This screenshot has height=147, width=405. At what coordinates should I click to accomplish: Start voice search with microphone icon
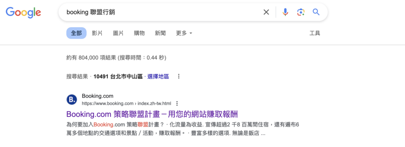(x=285, y=12)
